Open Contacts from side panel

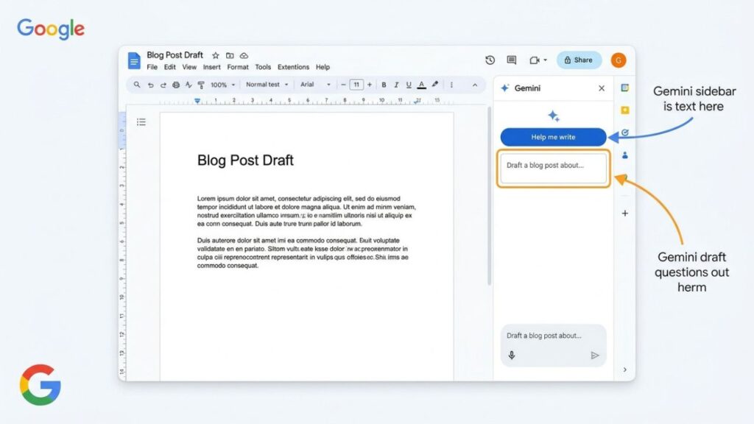624,155
